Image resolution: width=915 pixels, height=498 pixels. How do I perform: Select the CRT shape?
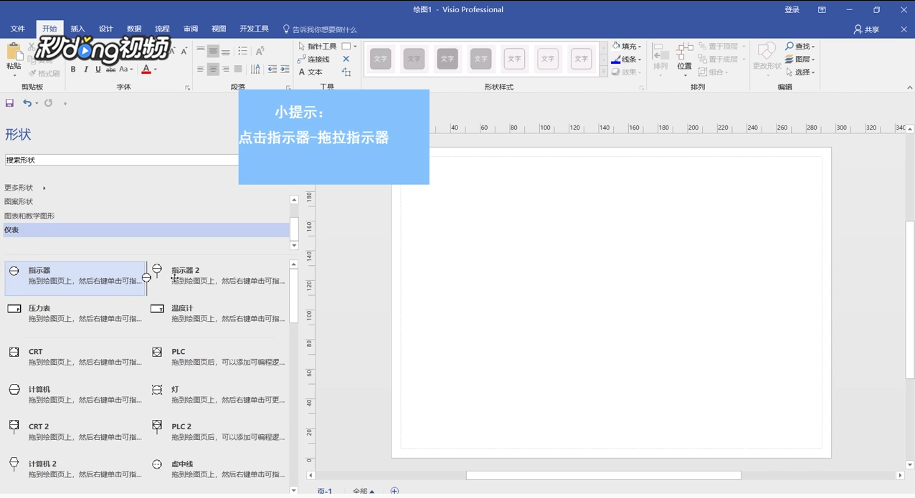[x=75, y=357]
